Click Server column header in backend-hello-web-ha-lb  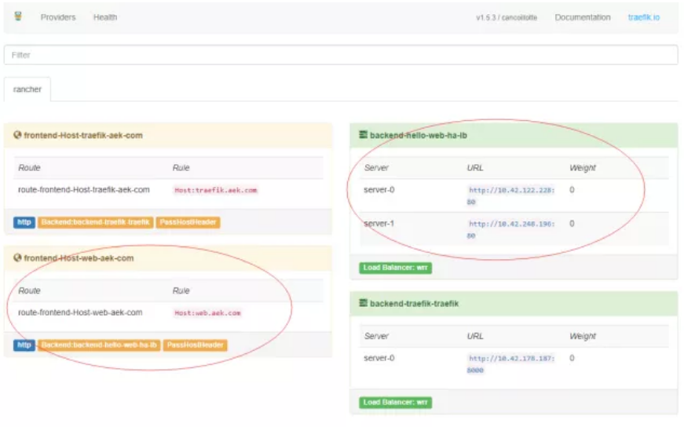pos(376,168)
